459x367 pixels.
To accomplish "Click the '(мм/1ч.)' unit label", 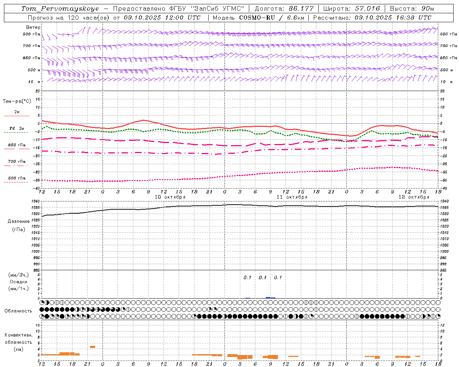I will pos(19,289).
